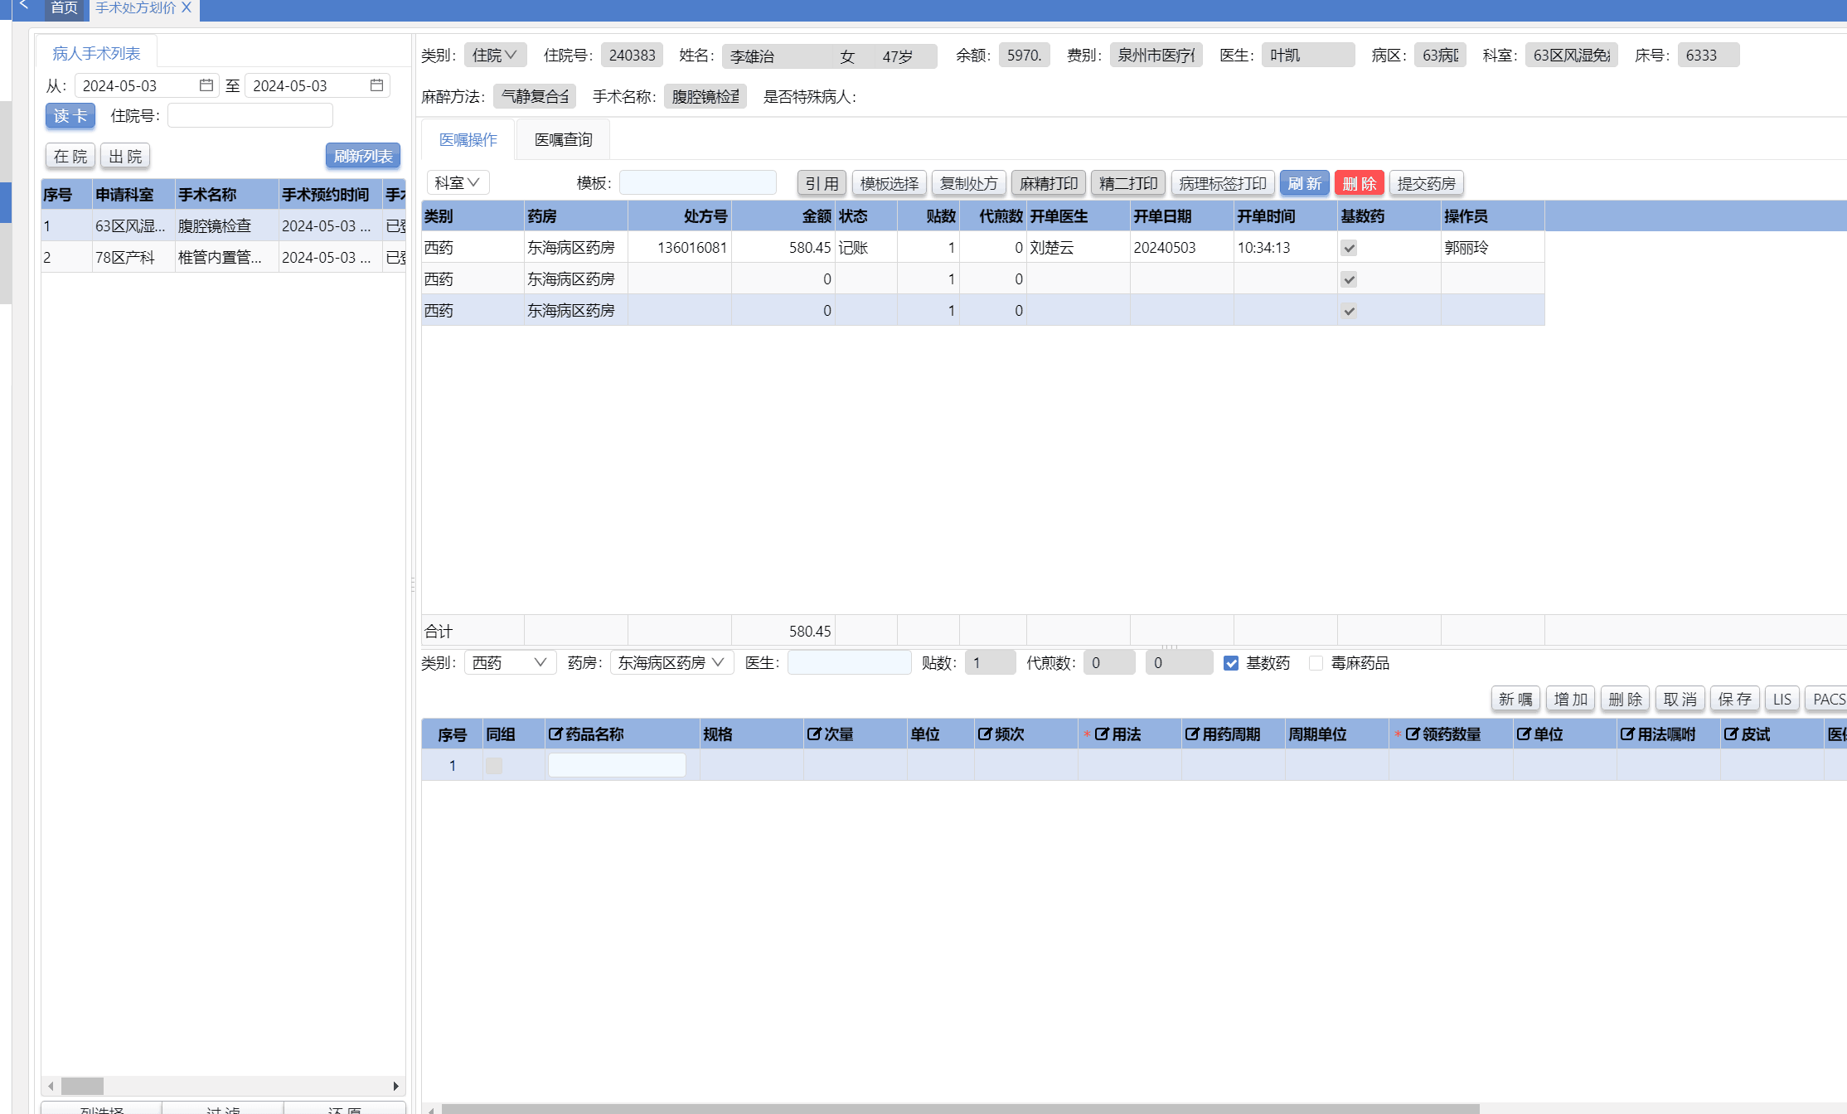Close the 手术处方划价 tab

click(187, 7)
